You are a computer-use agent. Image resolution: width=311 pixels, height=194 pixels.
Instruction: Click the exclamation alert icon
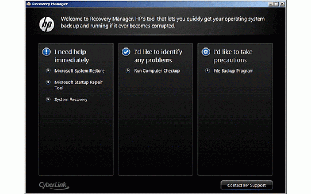coord(47,52)
